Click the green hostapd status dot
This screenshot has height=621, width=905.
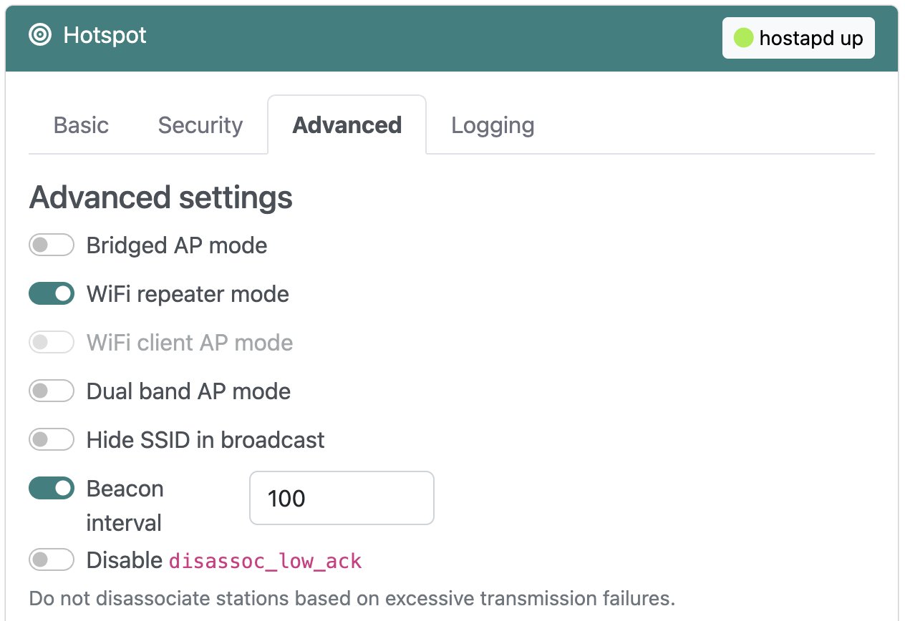[x=743, y=38]
